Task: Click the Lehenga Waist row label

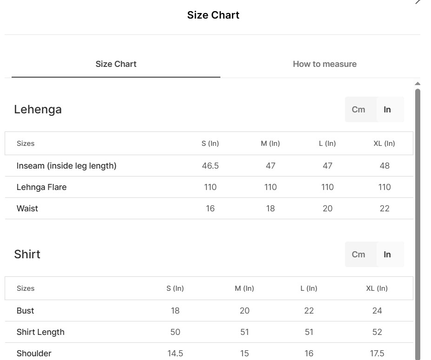Action: (x=27, y=209)
